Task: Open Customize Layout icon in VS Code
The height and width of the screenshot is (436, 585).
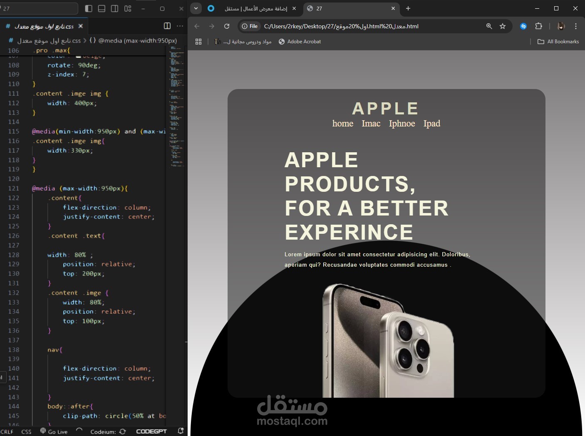Action: pos(128,8)
